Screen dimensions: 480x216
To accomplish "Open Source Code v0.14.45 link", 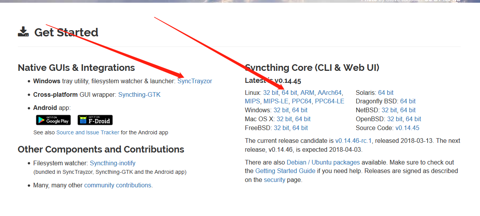I will click(x=407, y=128).
